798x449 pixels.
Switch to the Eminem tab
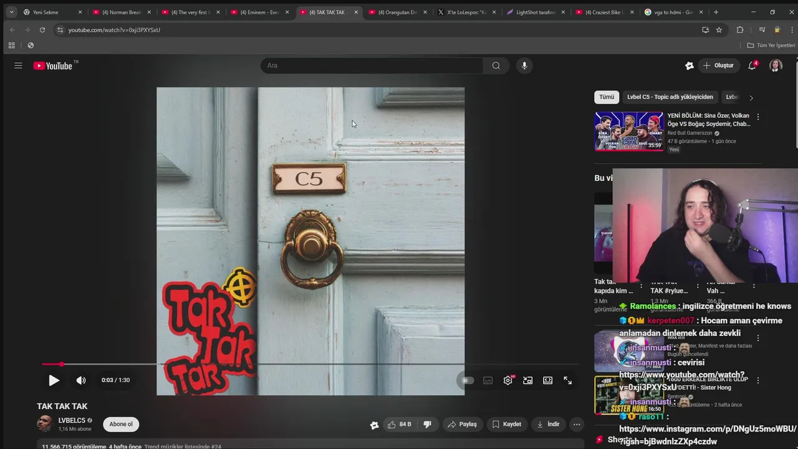[x=260, y=12]
